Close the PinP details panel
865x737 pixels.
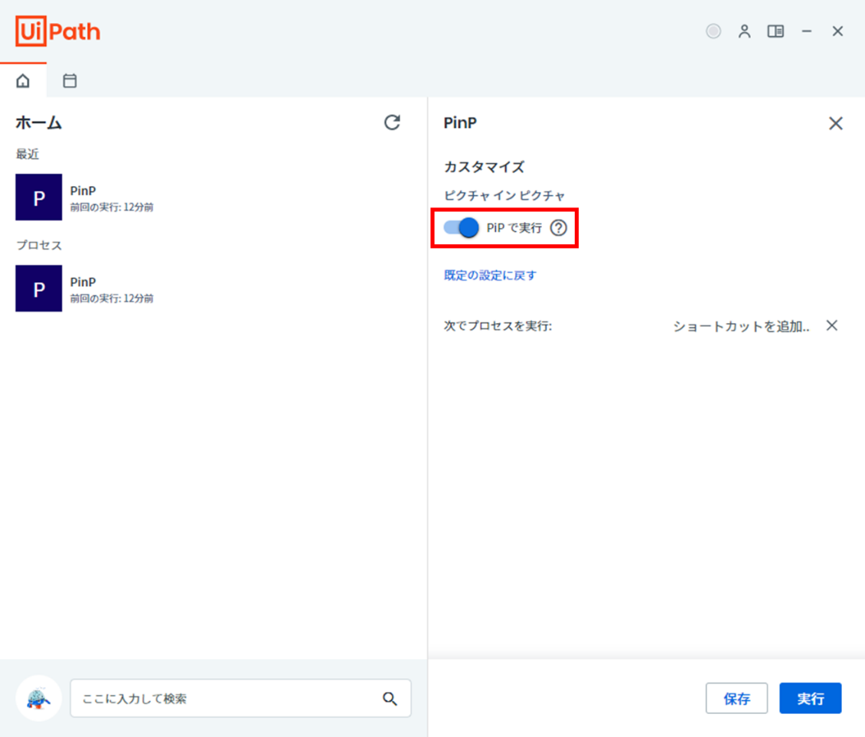(x=836, y=123)
